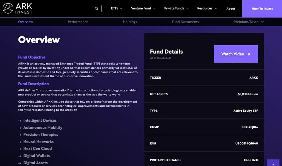Click the Fund Details heading
Image resolution: width=282 pixels, height=166 pixels.
point(166,52)
